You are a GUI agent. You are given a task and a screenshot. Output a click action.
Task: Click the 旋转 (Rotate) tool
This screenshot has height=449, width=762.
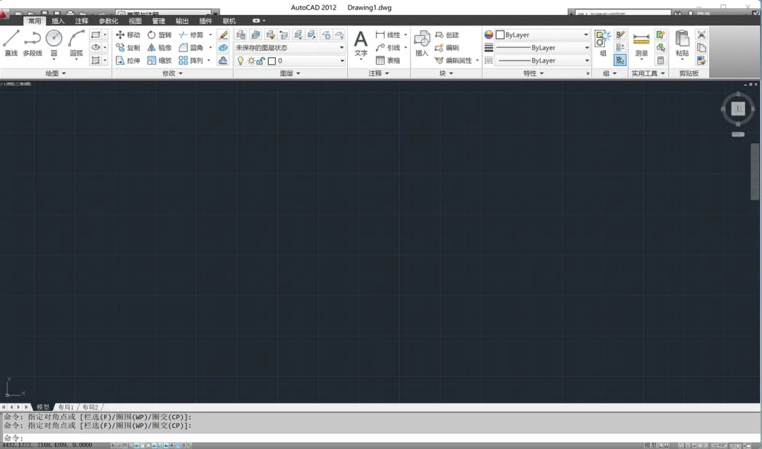pyautogui.click(x=159, y=35)
